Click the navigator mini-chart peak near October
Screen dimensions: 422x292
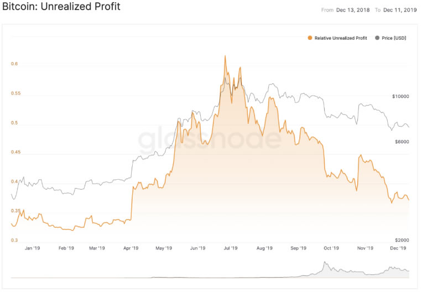325,264
